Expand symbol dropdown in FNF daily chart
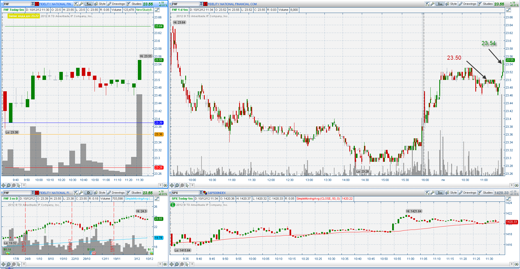The width and height of the screenshot is (520, 269). tap(33, 193)
